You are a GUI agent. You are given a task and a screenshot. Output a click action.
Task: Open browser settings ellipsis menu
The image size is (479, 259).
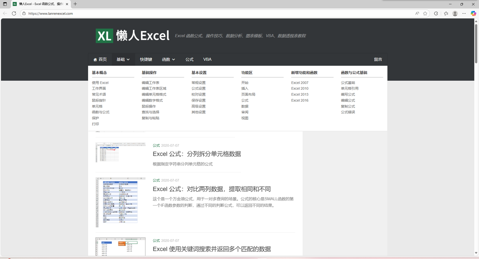[x=464, y=14]
